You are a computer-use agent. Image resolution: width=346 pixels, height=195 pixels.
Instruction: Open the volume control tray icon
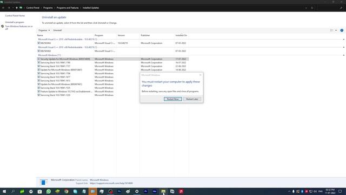tap(315, 191)
